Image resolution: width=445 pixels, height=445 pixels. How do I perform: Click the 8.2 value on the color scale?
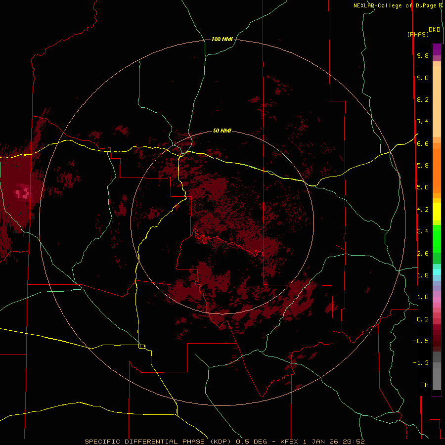coord(423,99)
